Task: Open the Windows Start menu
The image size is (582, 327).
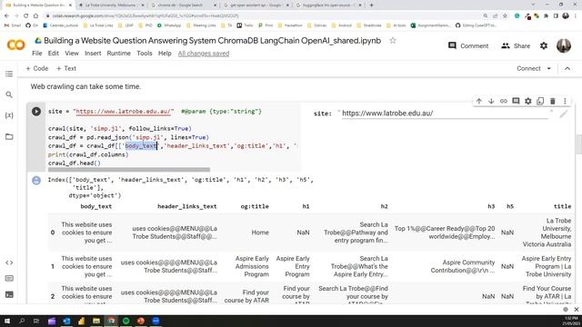Action: 7,321
